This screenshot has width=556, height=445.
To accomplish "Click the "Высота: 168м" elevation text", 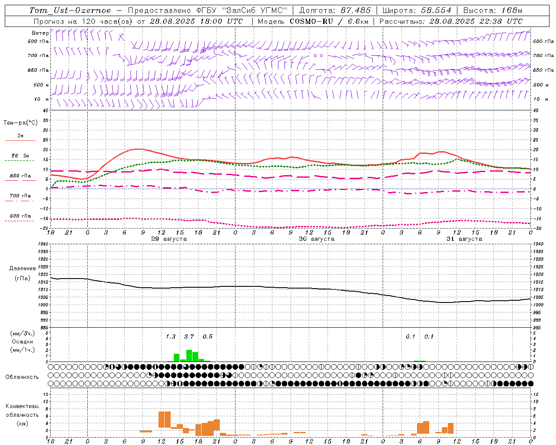I will click(493, 10).
